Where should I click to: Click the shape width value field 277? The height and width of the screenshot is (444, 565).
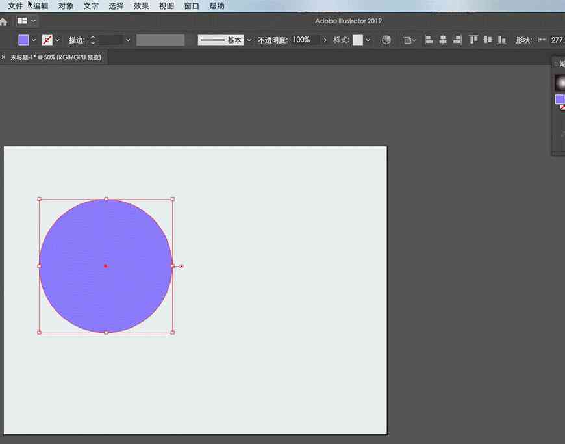point(557,40)
